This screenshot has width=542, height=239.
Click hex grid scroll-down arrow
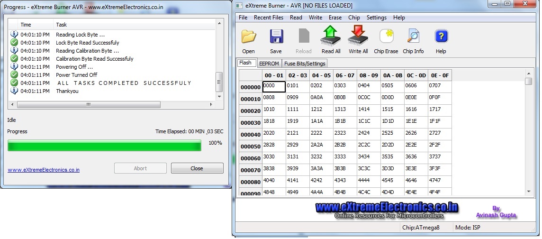point(529,191)
